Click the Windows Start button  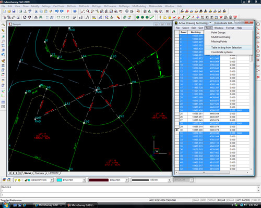click(6, 205)
